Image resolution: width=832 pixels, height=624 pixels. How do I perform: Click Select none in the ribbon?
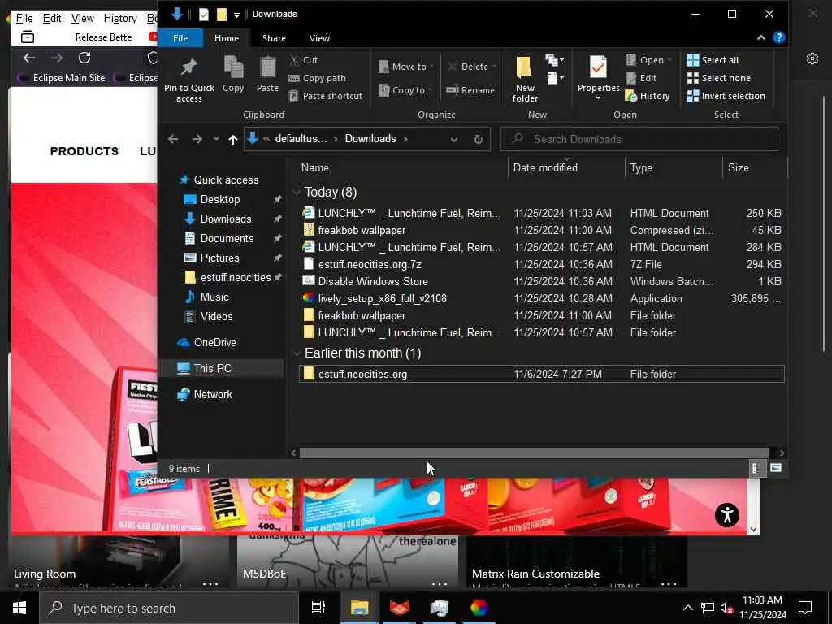click(x=719, y=78)
